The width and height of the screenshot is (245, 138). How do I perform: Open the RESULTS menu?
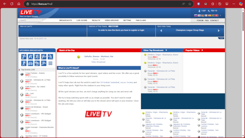tap(96, 20)
